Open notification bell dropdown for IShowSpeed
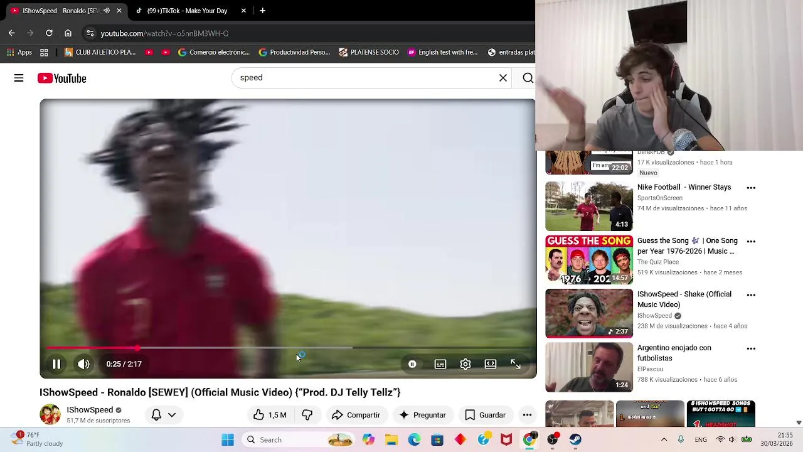 point(163,415)
